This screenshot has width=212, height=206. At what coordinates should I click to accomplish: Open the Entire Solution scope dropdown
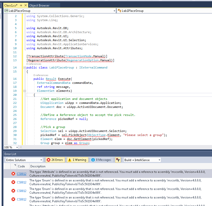coord(24,160)
